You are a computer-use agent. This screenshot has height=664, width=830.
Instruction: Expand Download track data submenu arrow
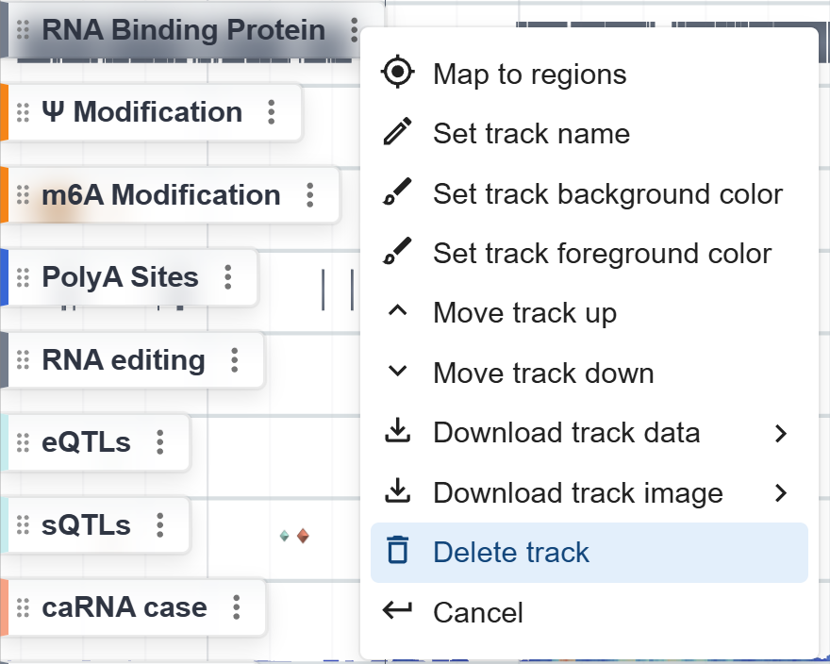pos(780,433)
